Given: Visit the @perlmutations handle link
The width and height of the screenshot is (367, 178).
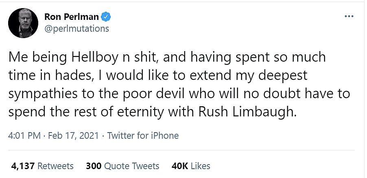Looking at the screenshot, I should tap(76, 28).
